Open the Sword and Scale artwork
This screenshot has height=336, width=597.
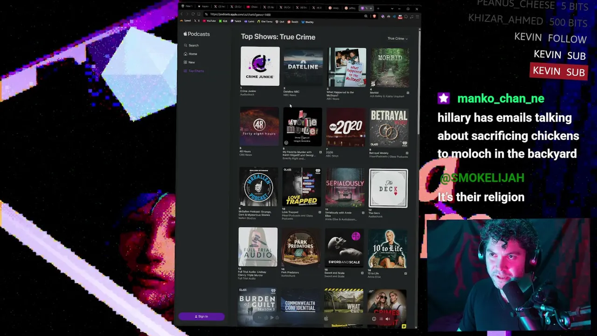(344, 248)
